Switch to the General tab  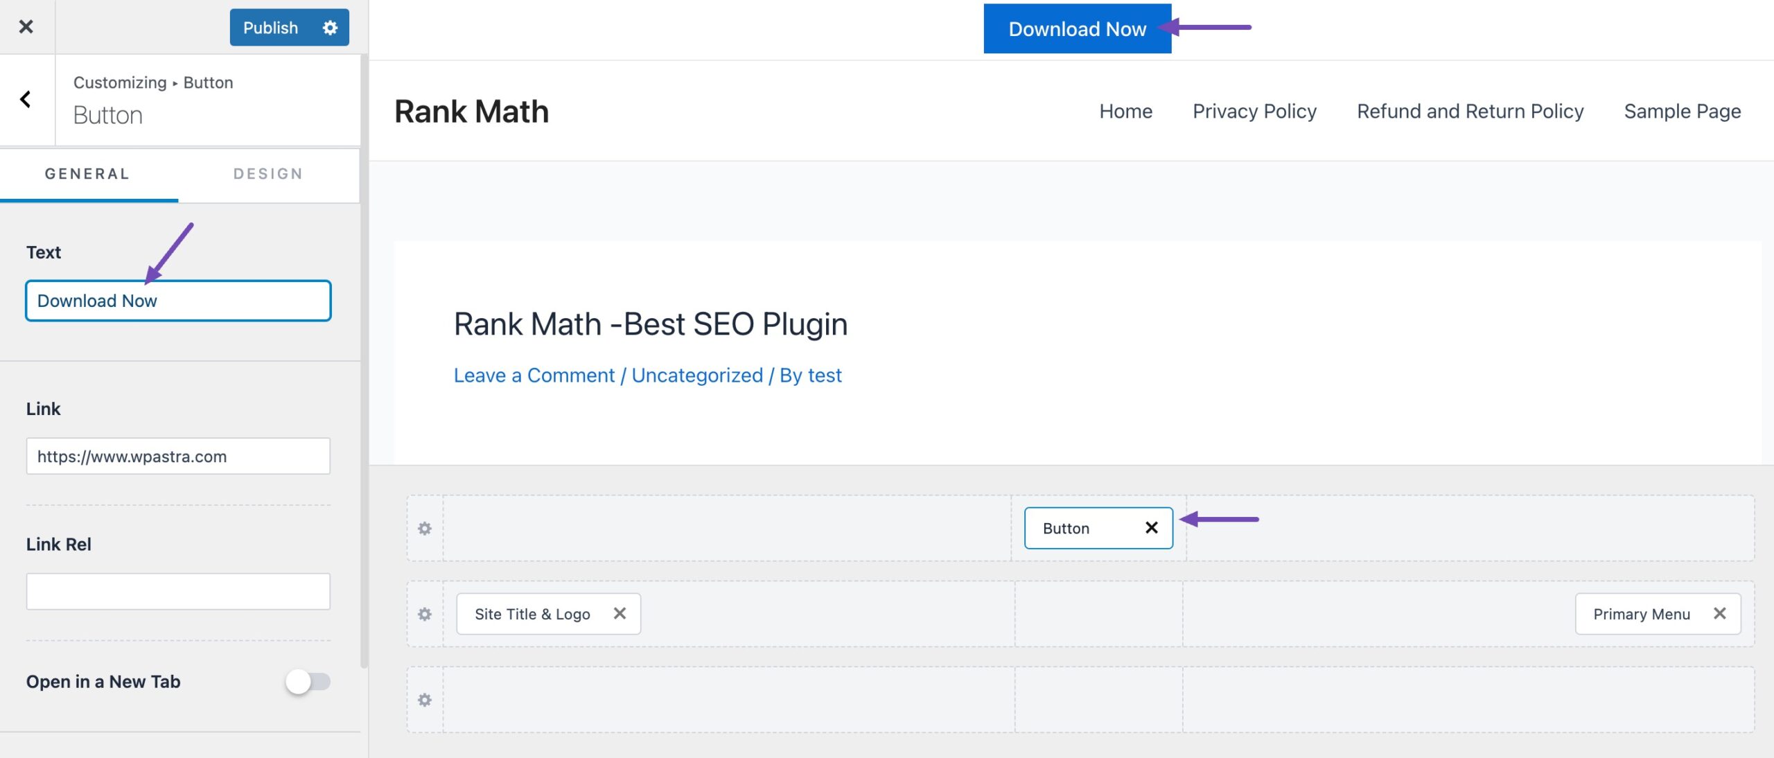87,174
